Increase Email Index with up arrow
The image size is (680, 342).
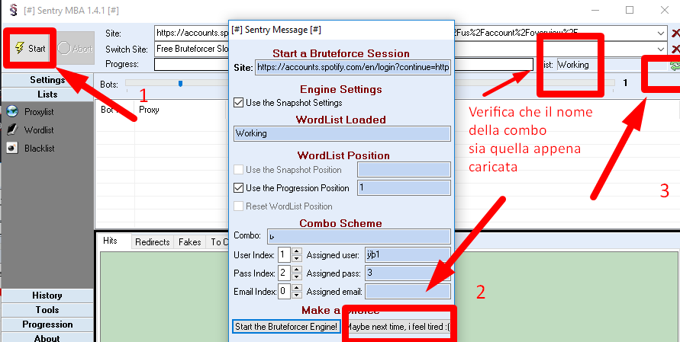[x=297, y=287]
